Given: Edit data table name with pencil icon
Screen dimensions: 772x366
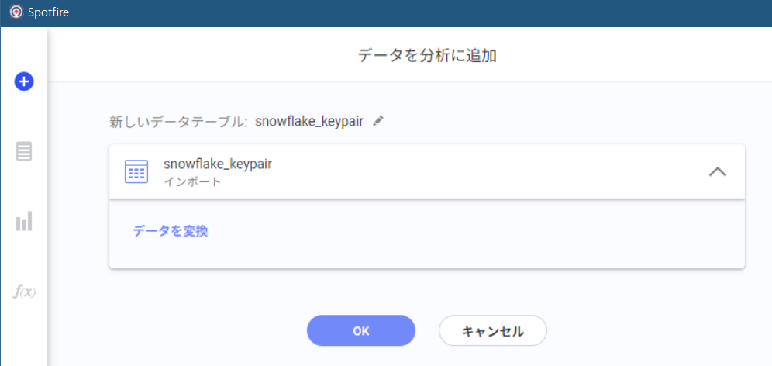Looking at the screenshot, I should point(377,121).
